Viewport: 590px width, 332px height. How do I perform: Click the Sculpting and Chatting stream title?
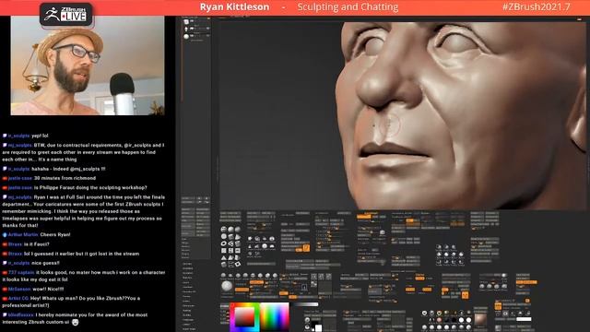[348, 6]
